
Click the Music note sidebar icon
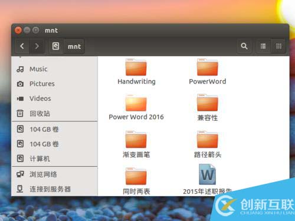(x=20, y=69)
